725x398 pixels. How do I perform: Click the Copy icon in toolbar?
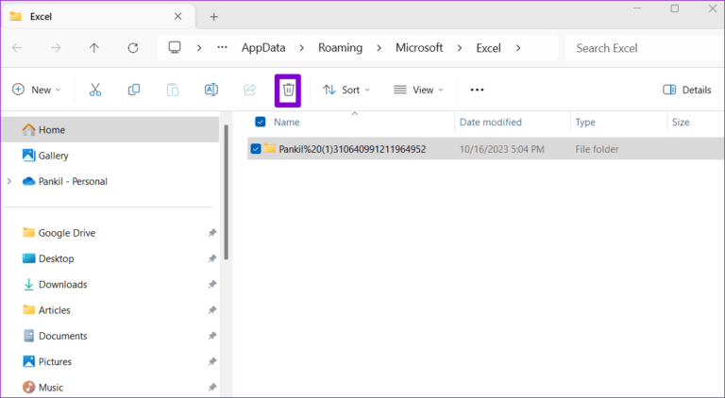tap(134, 90)
